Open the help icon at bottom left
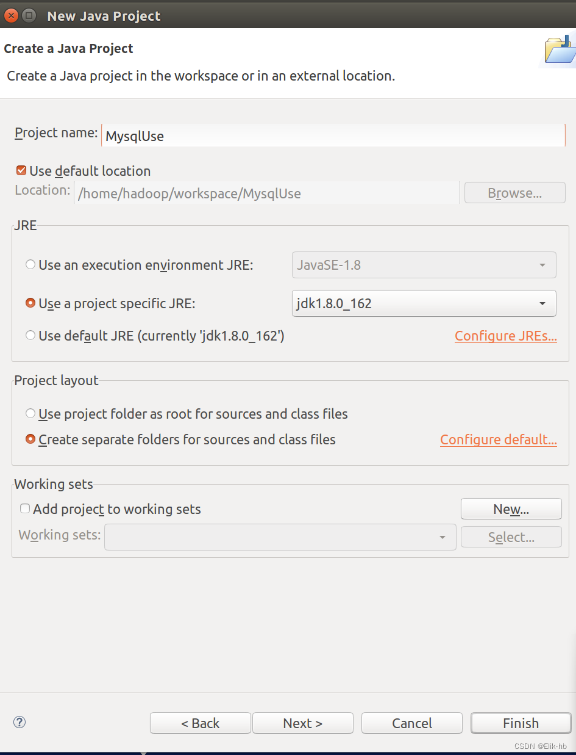Screen dimensions: 576x755 (18, 722)
